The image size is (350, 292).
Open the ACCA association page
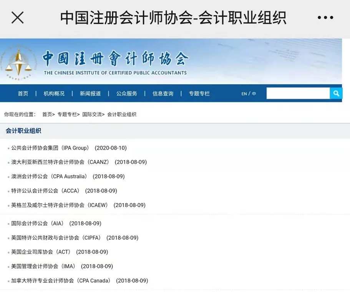(44, 190)
